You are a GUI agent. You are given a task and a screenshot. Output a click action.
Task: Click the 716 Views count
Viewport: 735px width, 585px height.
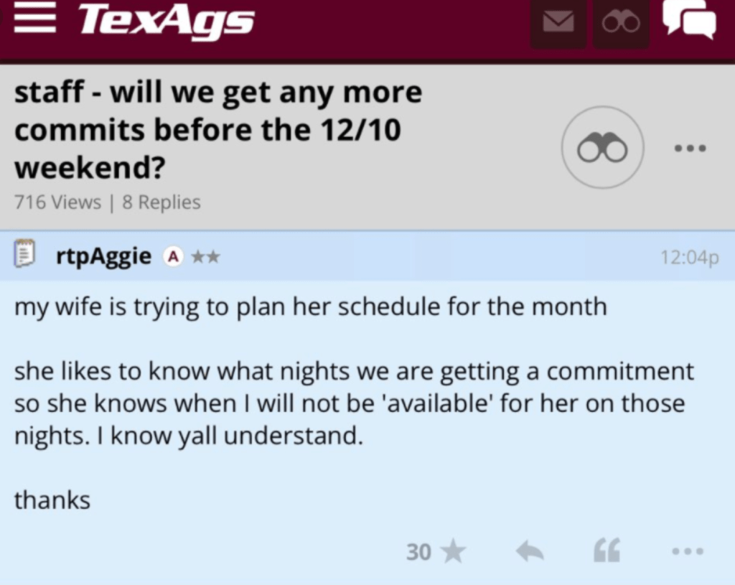click(57, 202)
